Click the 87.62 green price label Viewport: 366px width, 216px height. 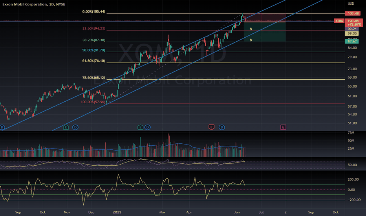(x=352, y=41)
